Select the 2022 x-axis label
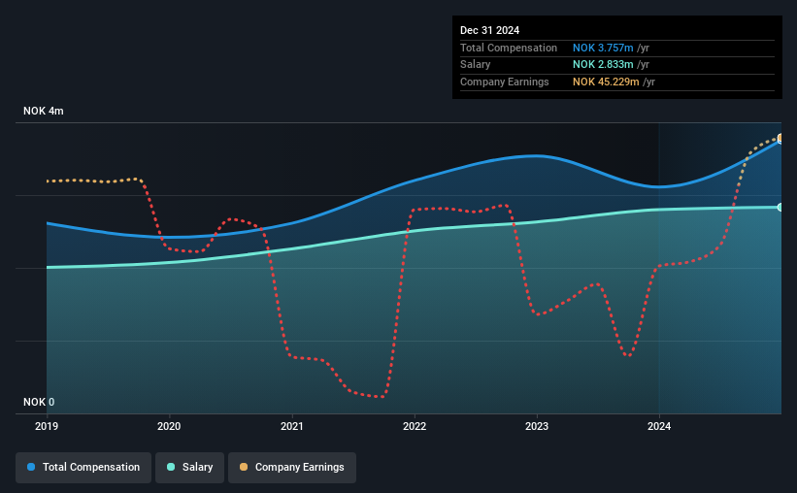The width and height of the screenshot is (797, 493). click(x=415, y=426)
